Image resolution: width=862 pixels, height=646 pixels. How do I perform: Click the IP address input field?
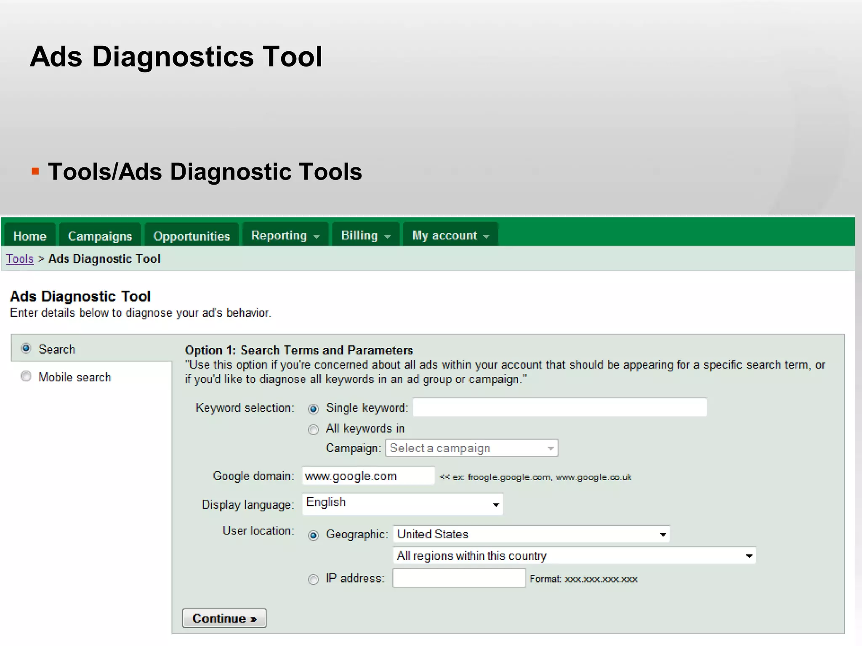459,578
